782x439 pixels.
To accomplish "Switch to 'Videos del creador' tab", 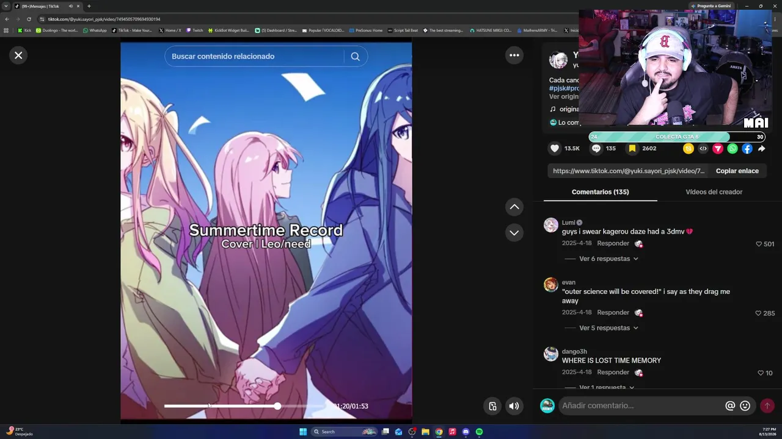I will coord(714,192).
